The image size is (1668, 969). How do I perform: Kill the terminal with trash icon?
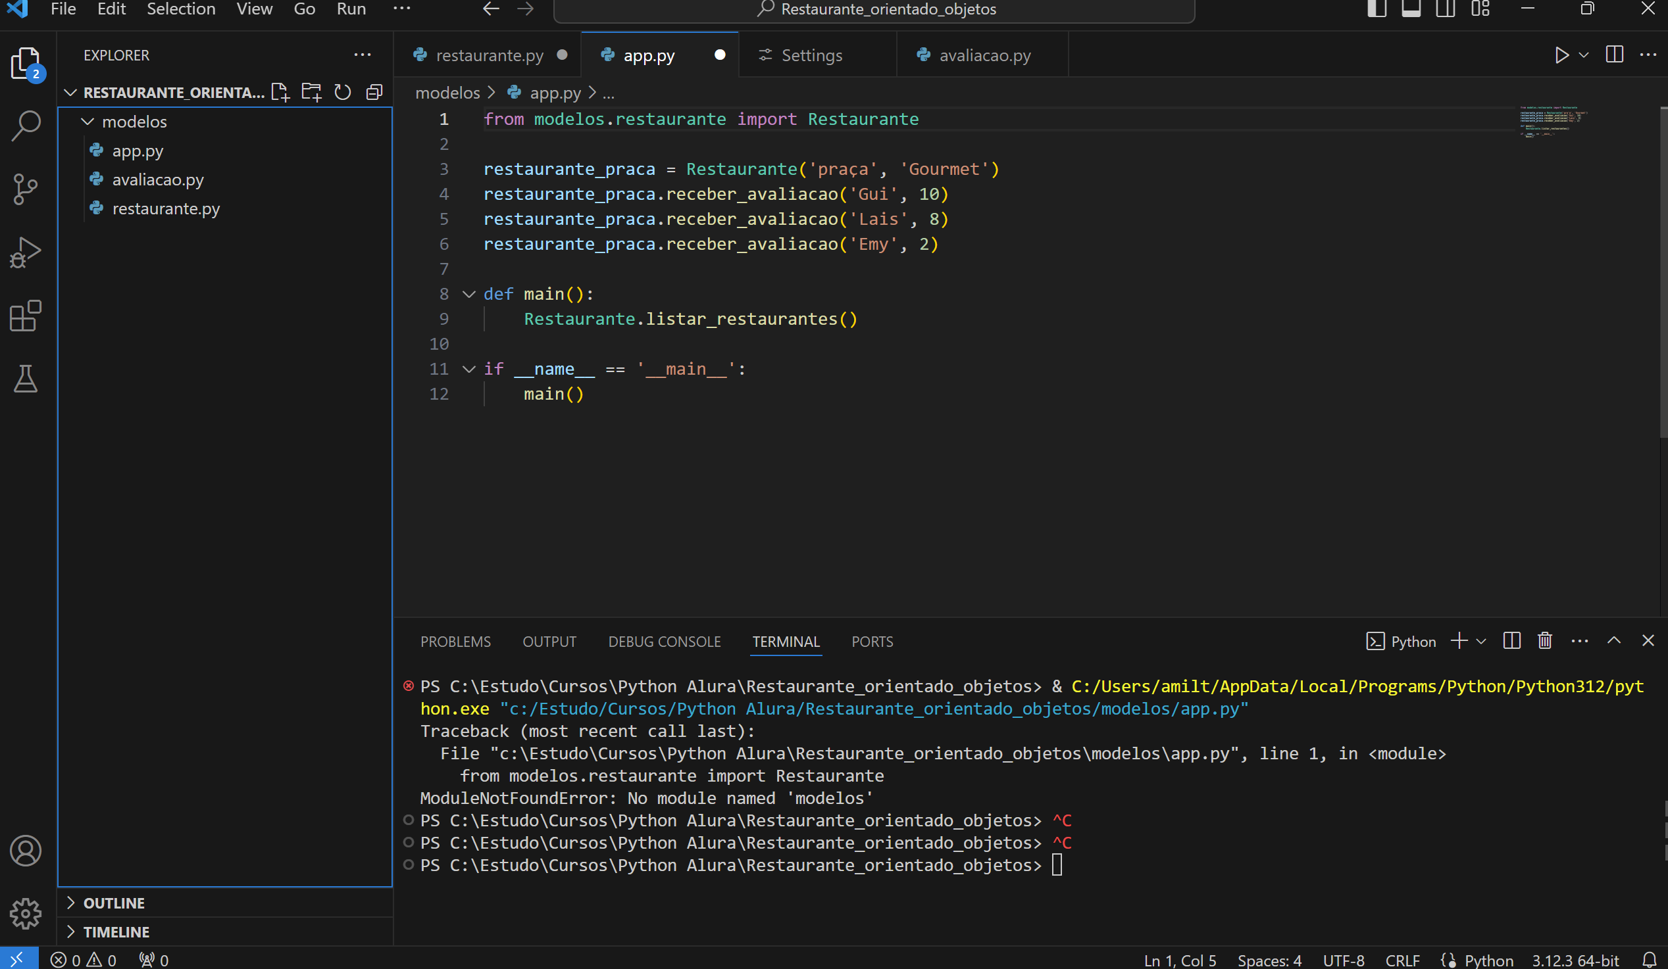(1545, 640)
